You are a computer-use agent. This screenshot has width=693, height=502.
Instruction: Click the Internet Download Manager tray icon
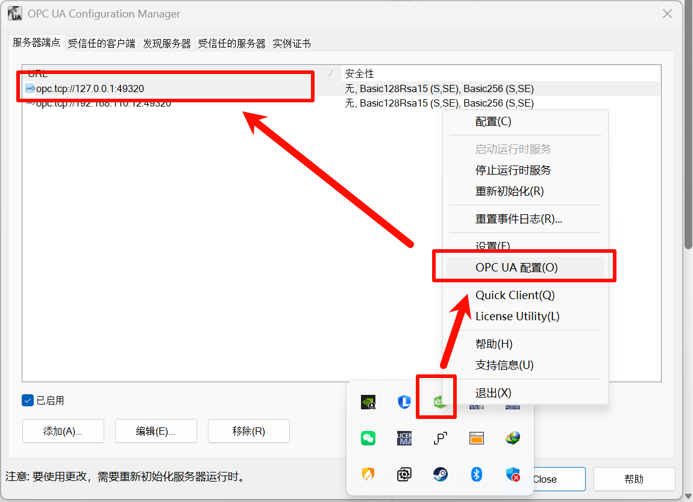pos(513,438)
